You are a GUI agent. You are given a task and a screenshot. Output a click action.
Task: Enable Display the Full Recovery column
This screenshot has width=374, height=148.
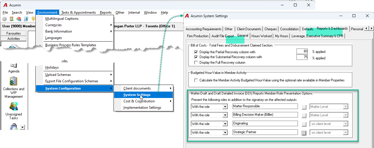[x=196, y=63]
